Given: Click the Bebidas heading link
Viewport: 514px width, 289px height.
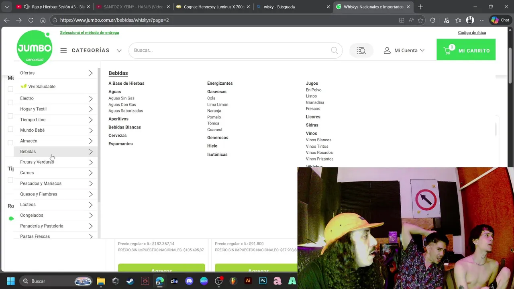Looking at the screenshot, I should click(x=118, y=73).
